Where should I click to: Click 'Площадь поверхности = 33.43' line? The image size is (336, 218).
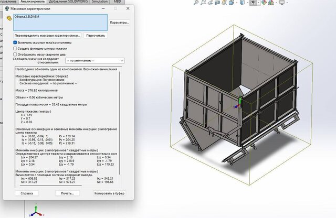coord(51,104)
